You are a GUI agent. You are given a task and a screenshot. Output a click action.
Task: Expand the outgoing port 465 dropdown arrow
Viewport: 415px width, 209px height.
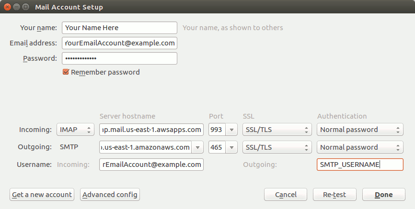(x=231, y=147)
